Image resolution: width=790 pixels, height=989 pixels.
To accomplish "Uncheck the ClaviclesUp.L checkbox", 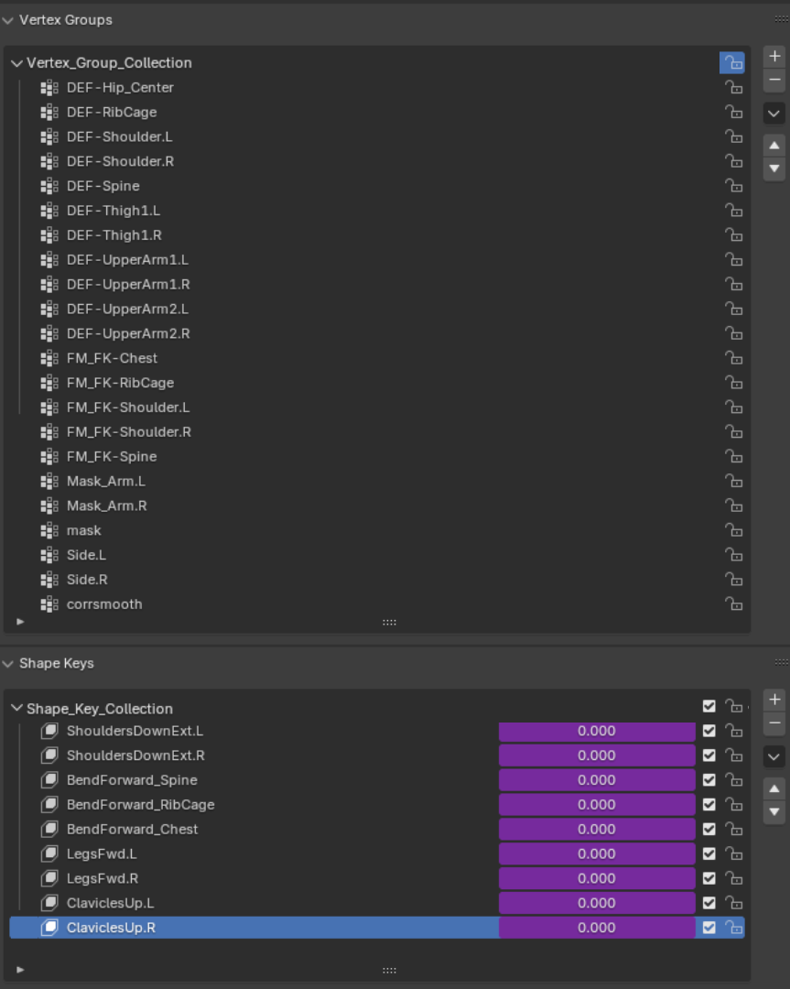I will point(709,903).
